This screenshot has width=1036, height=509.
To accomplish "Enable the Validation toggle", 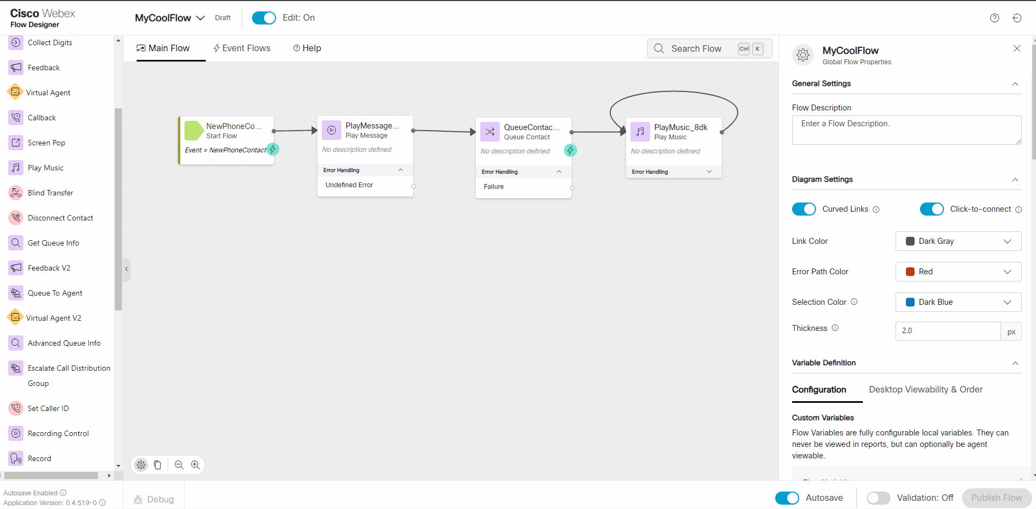I will point(878,498).
